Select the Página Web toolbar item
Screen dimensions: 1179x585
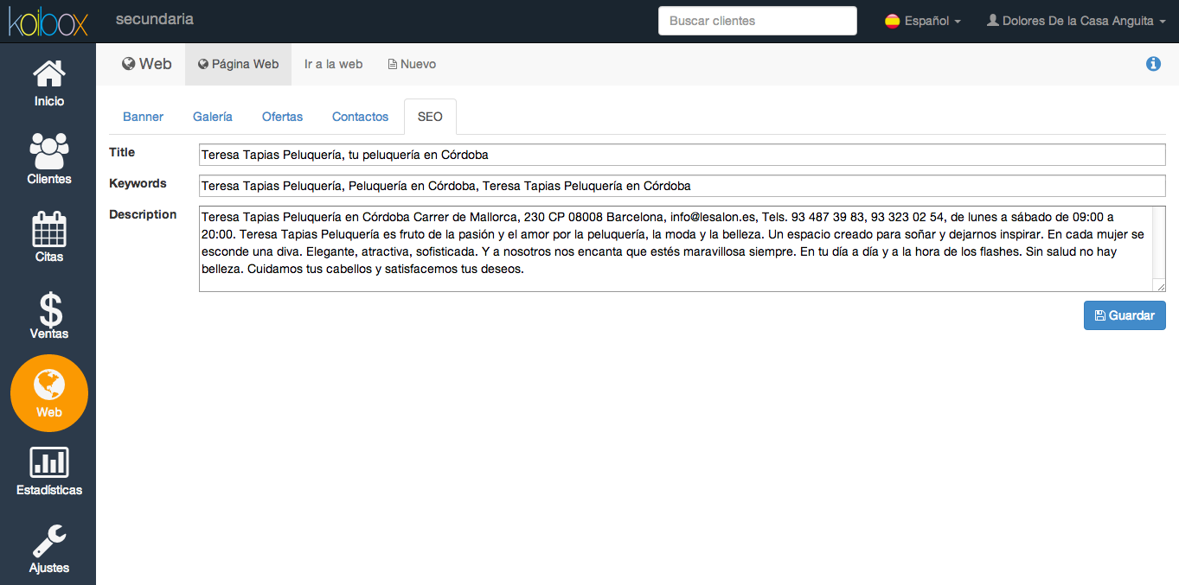tap(238, 64)
